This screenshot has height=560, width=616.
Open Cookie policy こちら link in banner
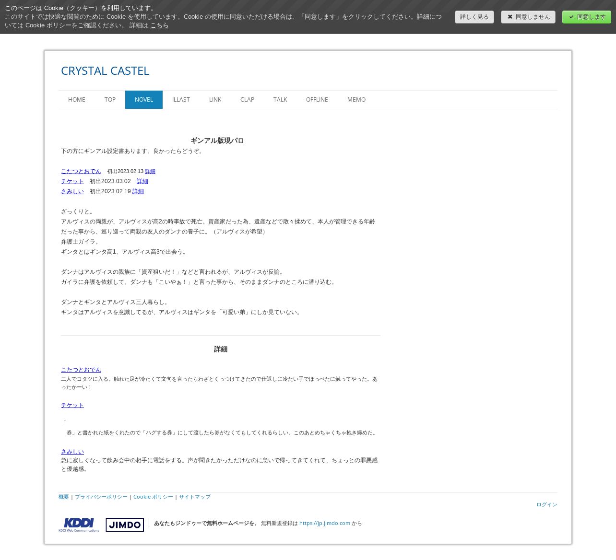pyautogui.click(x=159, y=25)
